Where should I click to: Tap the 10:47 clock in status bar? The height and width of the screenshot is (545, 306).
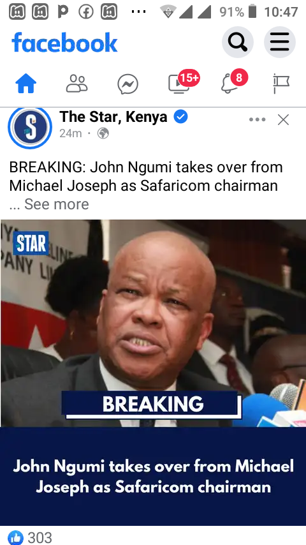coord(281,12)
